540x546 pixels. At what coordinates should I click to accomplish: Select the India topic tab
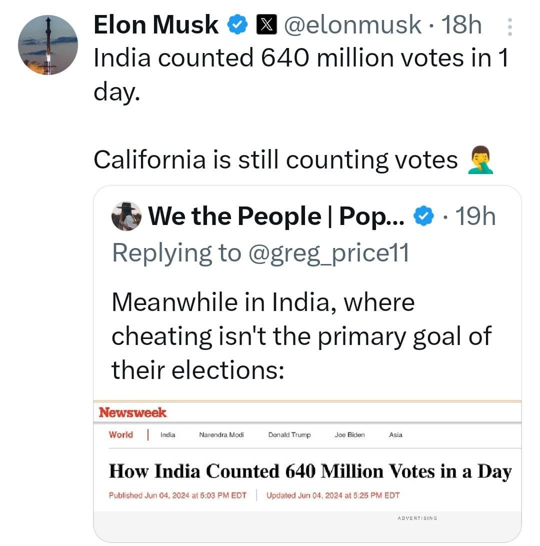168,435
